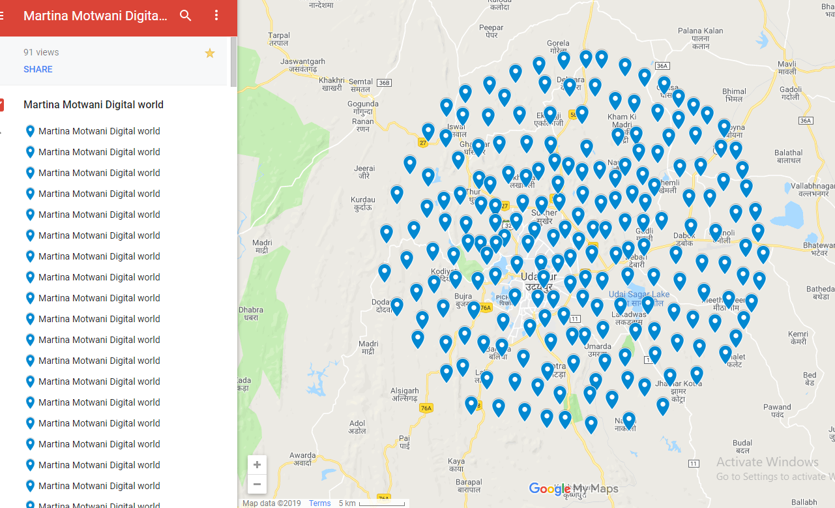Select the second list entry in the sidebar

coord(99,151)
